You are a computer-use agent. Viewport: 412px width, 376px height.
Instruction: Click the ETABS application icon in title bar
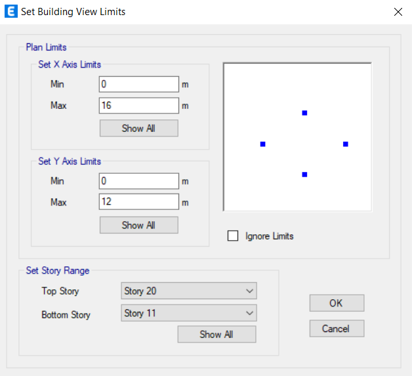[11, 11]
